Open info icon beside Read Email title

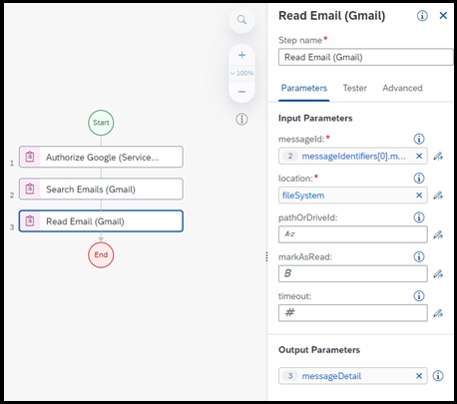pyautogui.click(x=422, y=16)
